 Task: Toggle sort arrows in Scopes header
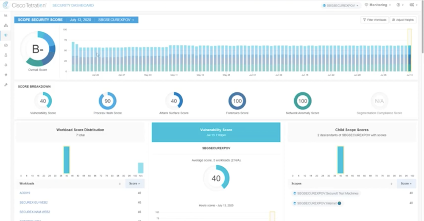(x=391, y=184)
